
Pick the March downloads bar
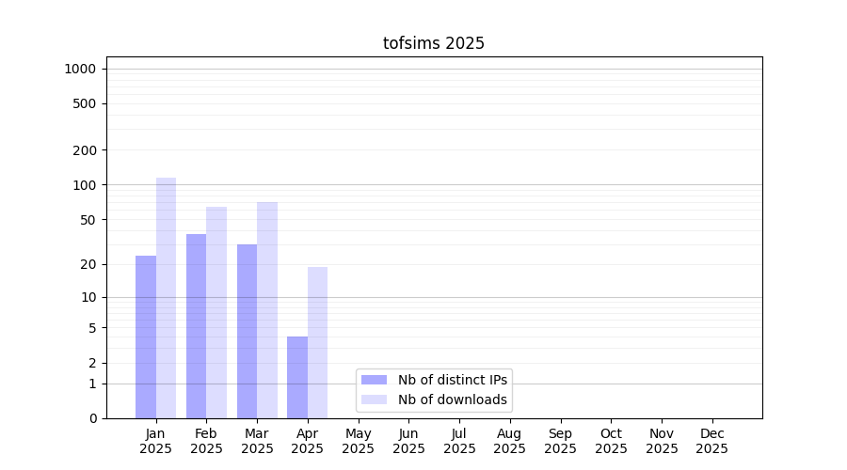pos(267,310)
